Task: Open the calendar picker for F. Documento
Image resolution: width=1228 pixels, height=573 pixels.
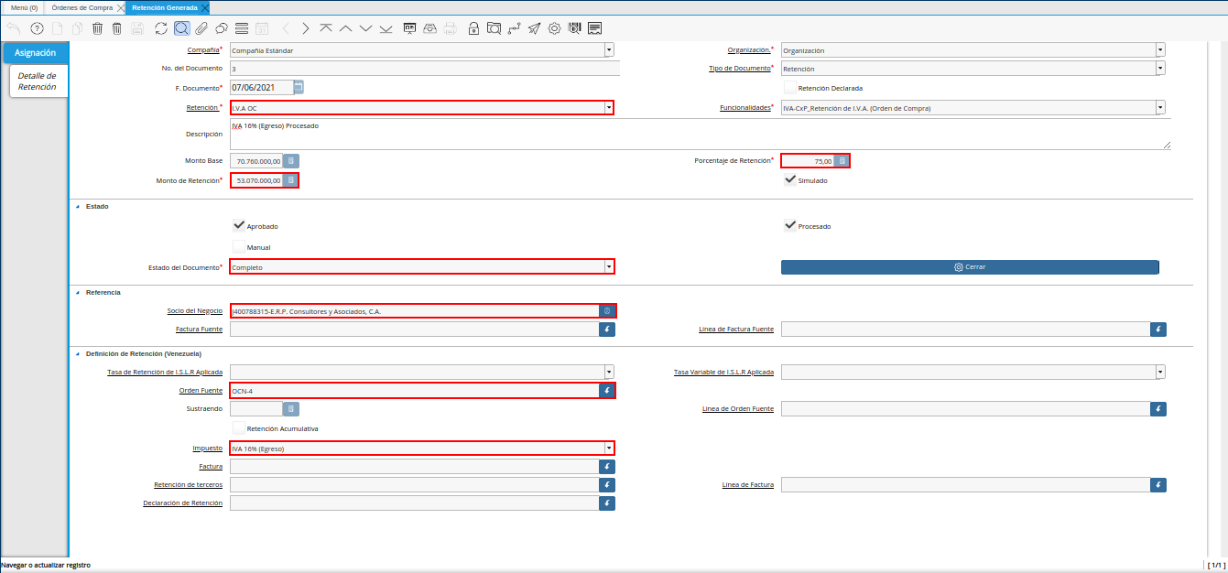Action: pos(298,88)
